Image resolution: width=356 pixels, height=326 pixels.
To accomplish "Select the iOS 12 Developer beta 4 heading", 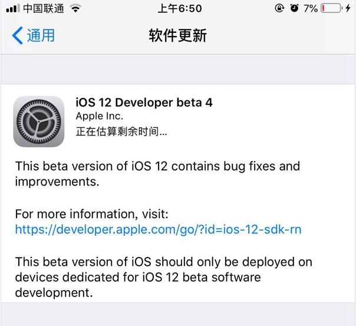I will tap(144, 103).
